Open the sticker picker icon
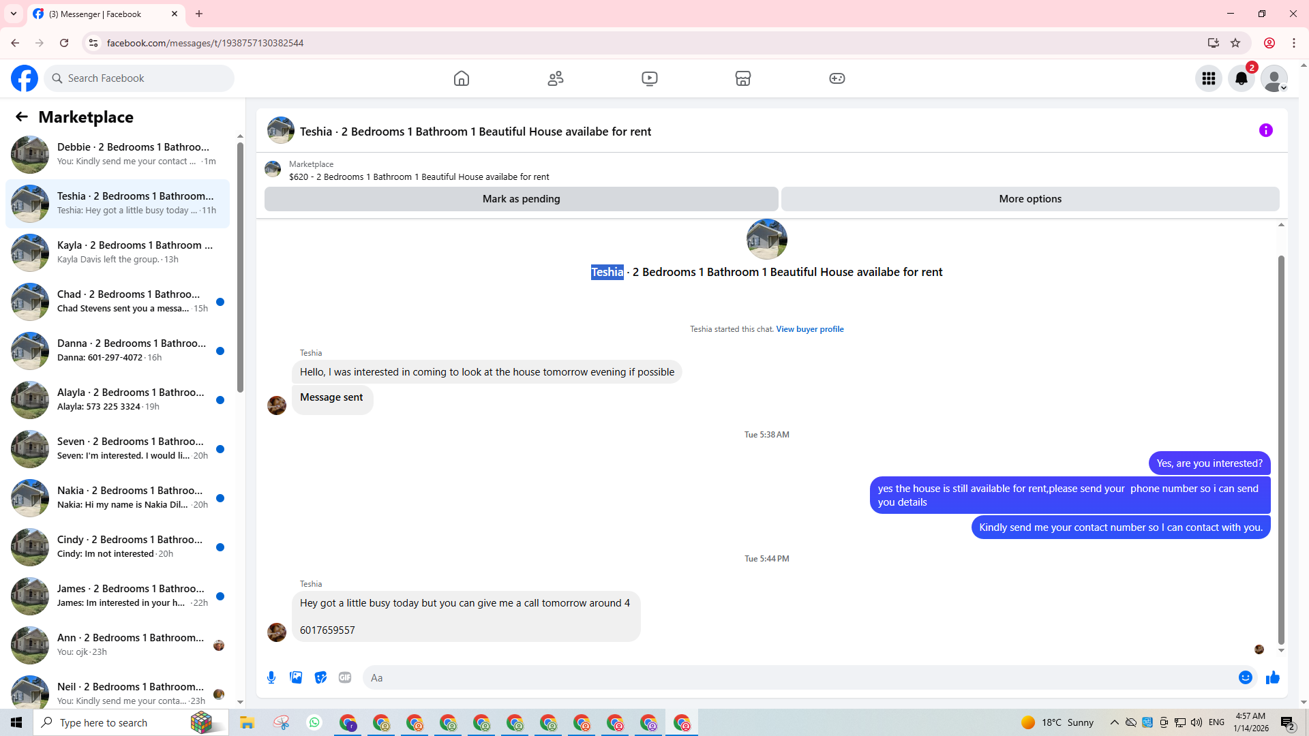1309x736 pixels. [320, 677]
